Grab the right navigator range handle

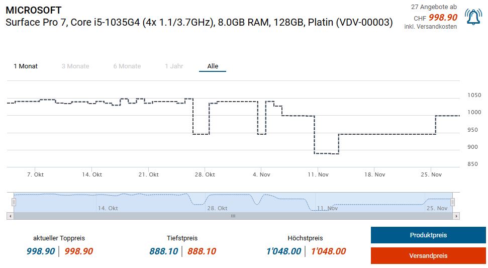tap(452, 202)
